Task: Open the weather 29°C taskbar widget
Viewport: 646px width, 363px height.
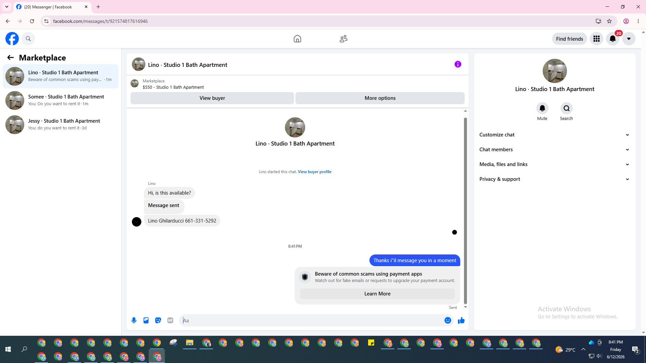Action: pos(565,350)
